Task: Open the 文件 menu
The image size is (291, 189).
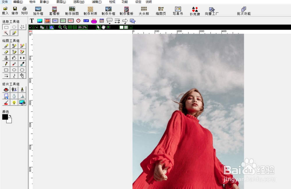Action: click(x=5, y=2)
